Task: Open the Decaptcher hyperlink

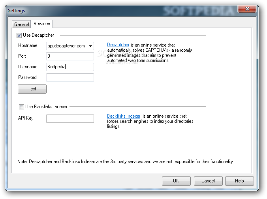Action: click(118, 45)
